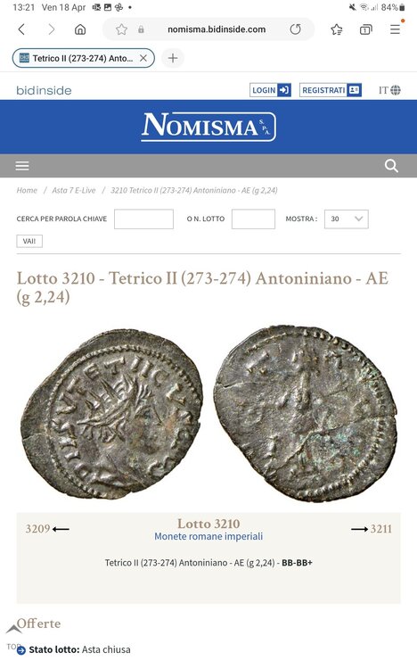Image resolution: width=417 pixels, height=669 pixels.
Task: Reload the page with the refresh icon
Action: coord(295,29)
